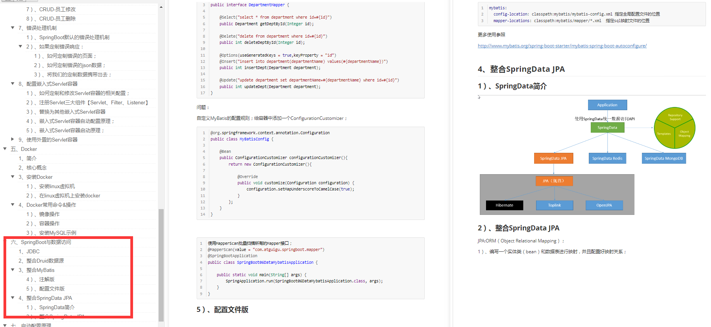Open 1)、SpringData简介 outline entry
Viewport: 711px width, 327px height.
[x=50, y=307]
